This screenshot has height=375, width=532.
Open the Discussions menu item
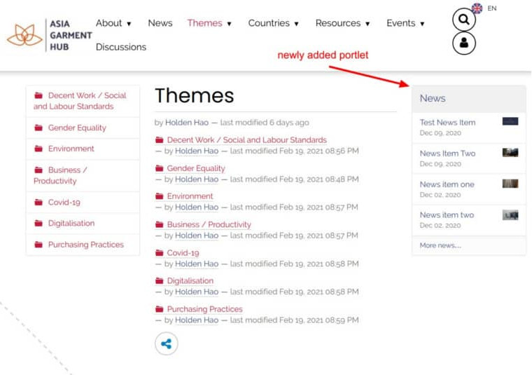(120, 47)
